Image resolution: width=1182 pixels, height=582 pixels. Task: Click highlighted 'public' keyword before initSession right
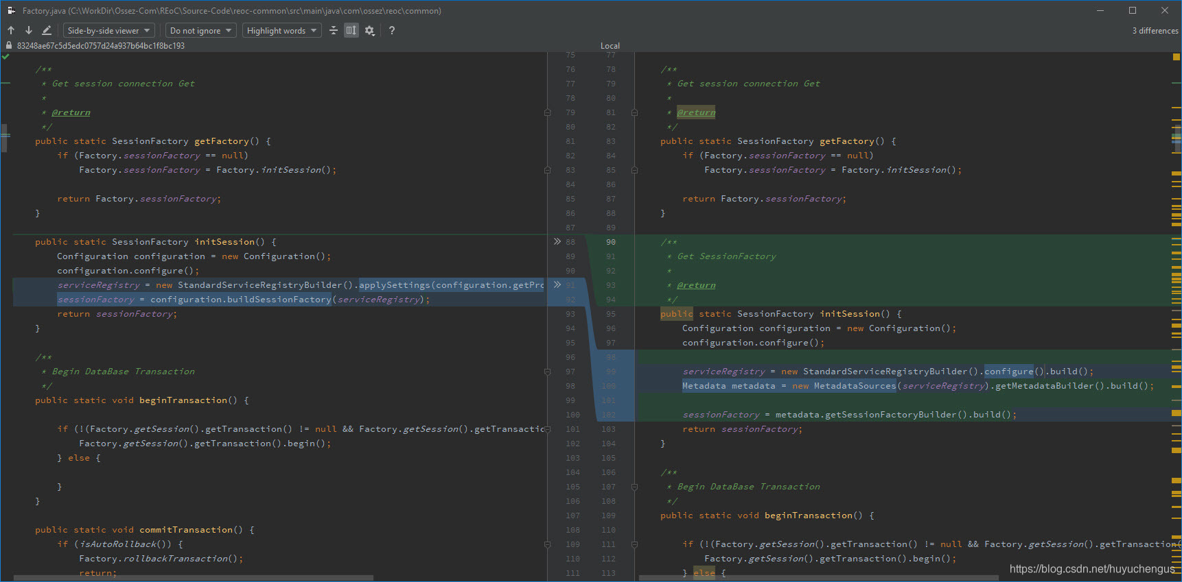(x=677, y=314)
